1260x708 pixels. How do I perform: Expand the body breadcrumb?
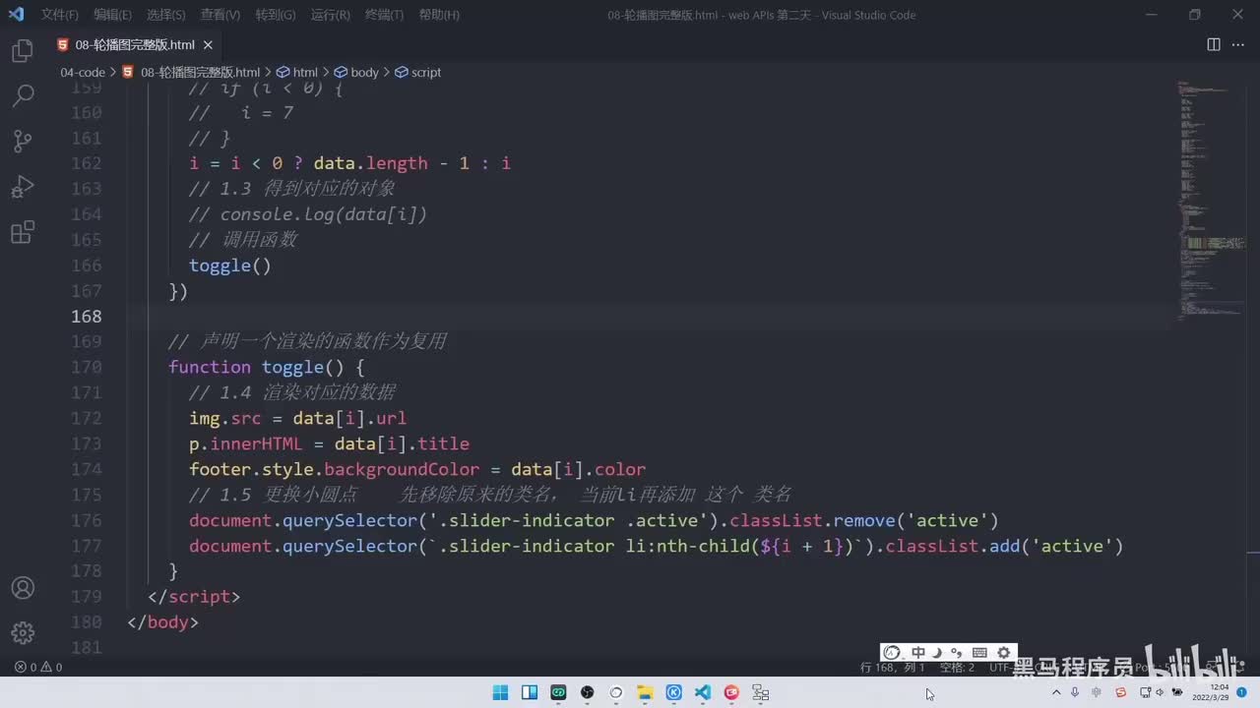coord(356,72)
